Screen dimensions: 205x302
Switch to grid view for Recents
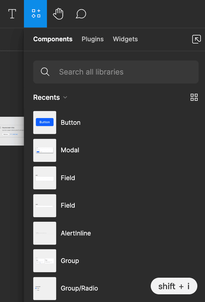194,97
